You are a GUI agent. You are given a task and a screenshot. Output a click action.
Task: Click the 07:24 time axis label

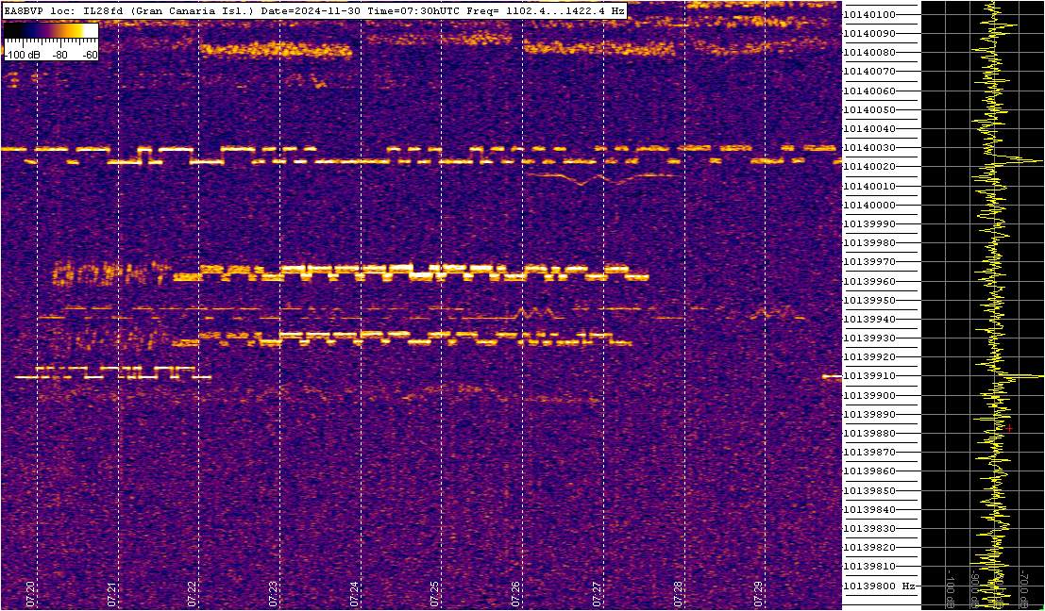(355, 592)
